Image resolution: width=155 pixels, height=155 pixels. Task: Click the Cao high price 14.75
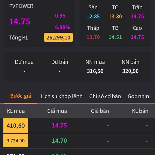coord(137,37)
